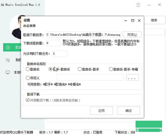Focus the 下载线程数量 field
Image resolution: width=166 pixels, height=135 pixels.
click(53, 43)
